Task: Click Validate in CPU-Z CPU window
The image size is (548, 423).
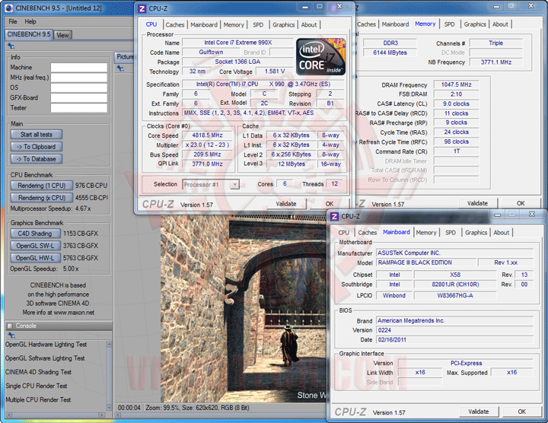Action: pos(286,204)
